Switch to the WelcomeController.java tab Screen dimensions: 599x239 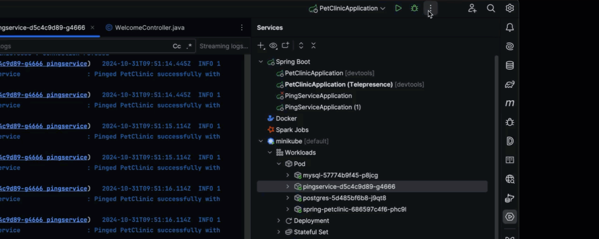point(145,27)
